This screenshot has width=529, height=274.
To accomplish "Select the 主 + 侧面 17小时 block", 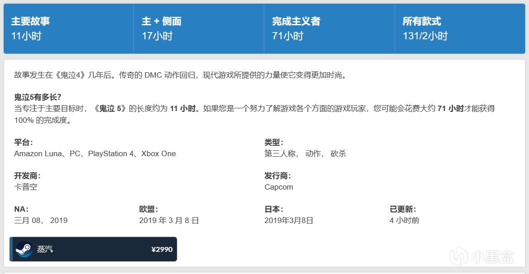I will [199, 28].
